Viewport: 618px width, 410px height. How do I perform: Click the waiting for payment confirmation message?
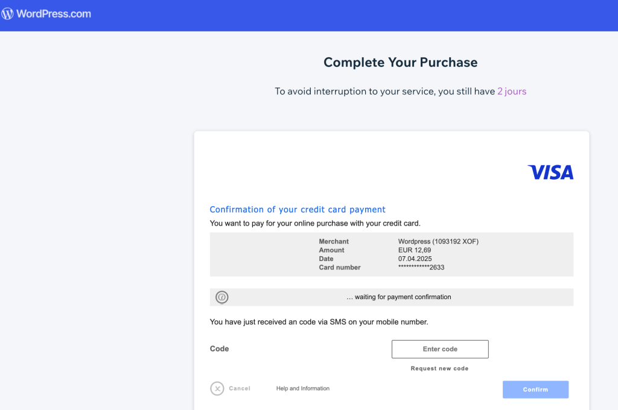pyautogui.click(x=398, y=297)
